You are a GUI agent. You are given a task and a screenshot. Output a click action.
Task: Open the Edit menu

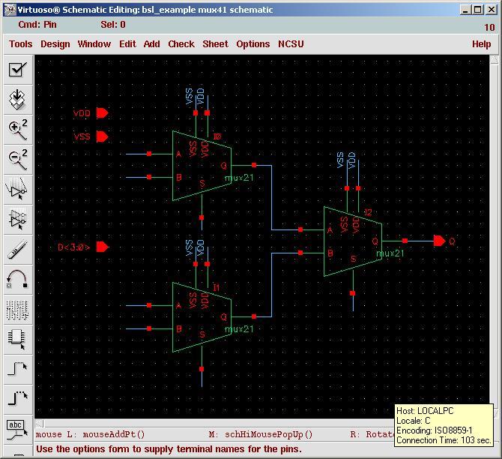[127, 44]
